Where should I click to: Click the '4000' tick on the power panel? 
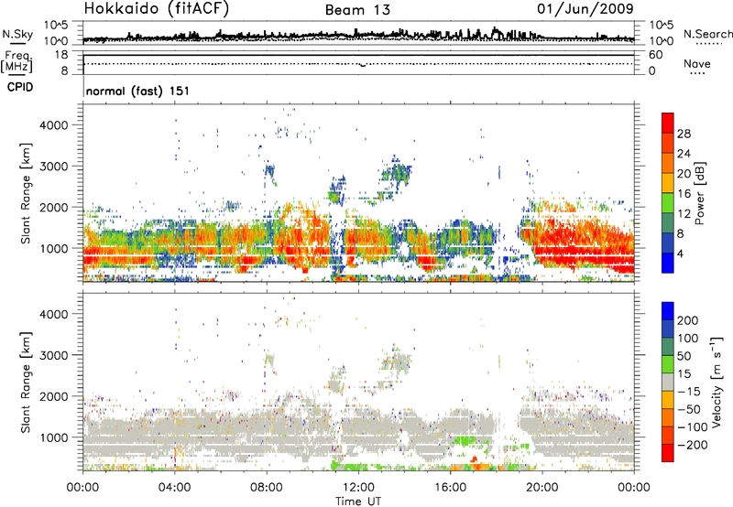[x=53, y=125]
